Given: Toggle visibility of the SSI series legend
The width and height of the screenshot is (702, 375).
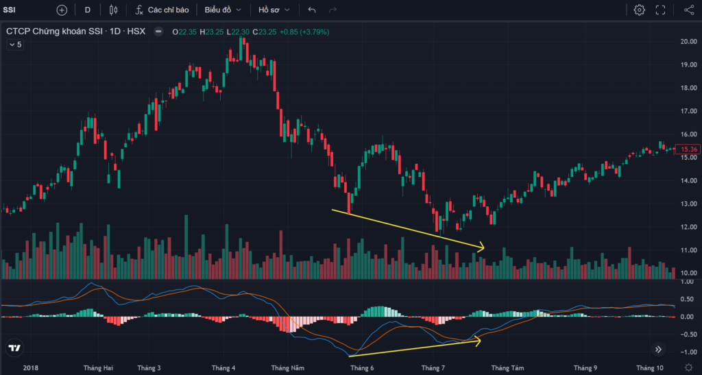Looking at the screenshot, I should 158,32.
